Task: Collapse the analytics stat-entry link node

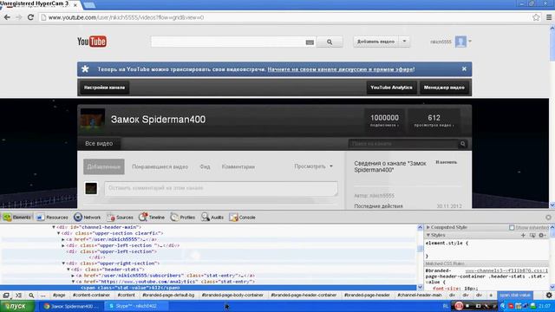Action: [x=73, y=282]
